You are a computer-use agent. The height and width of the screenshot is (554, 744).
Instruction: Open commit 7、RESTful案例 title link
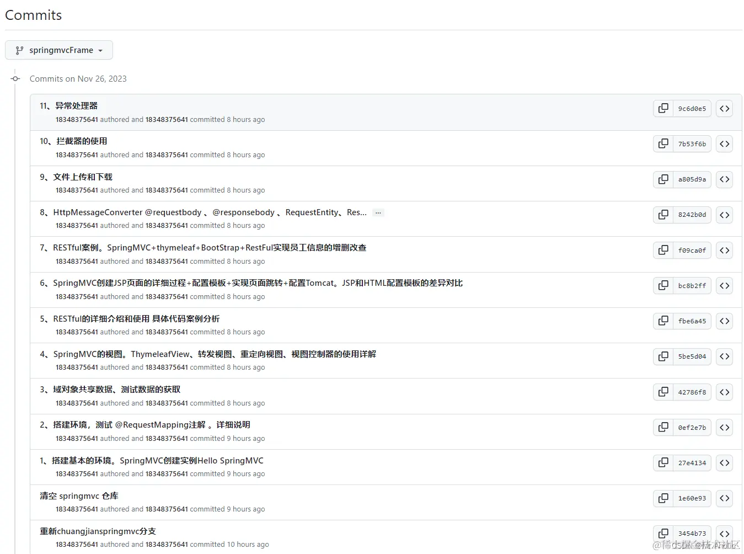coord(203,248)
